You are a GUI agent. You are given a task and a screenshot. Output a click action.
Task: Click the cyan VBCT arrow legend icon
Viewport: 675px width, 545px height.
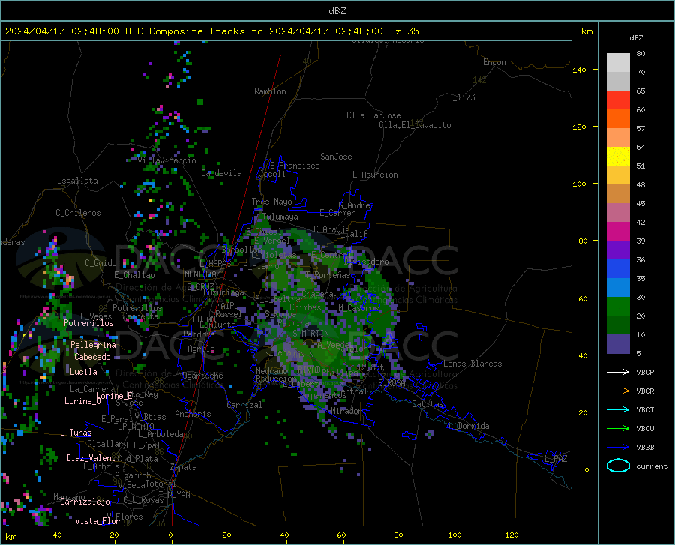618,409
